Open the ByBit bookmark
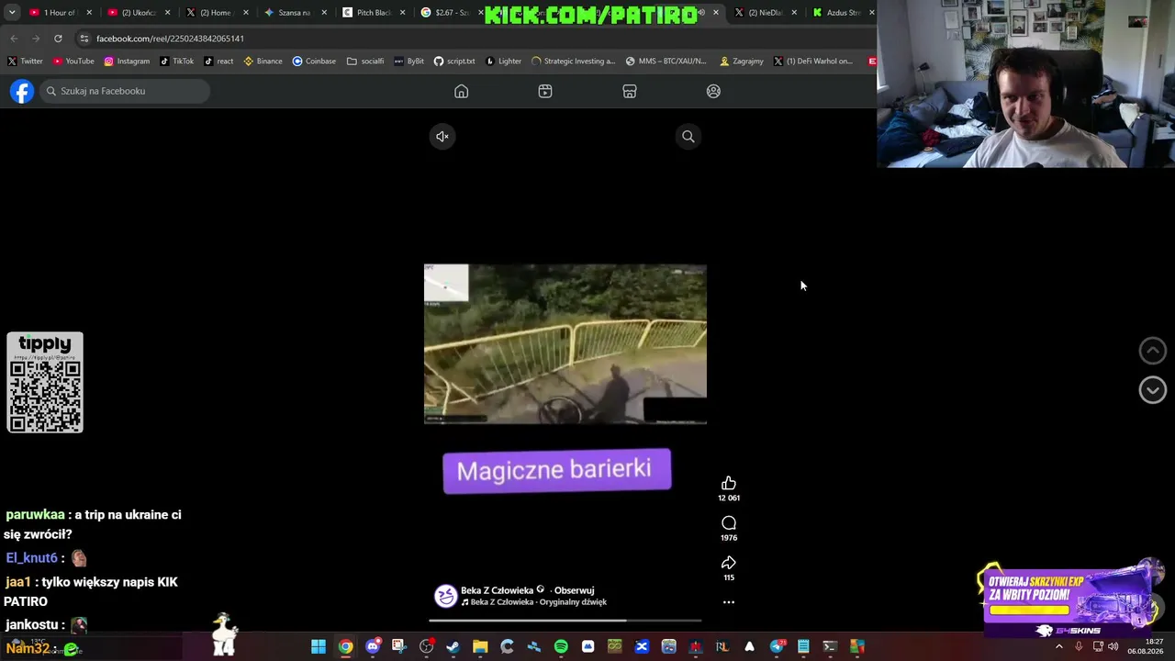 [x=408, y=62]
